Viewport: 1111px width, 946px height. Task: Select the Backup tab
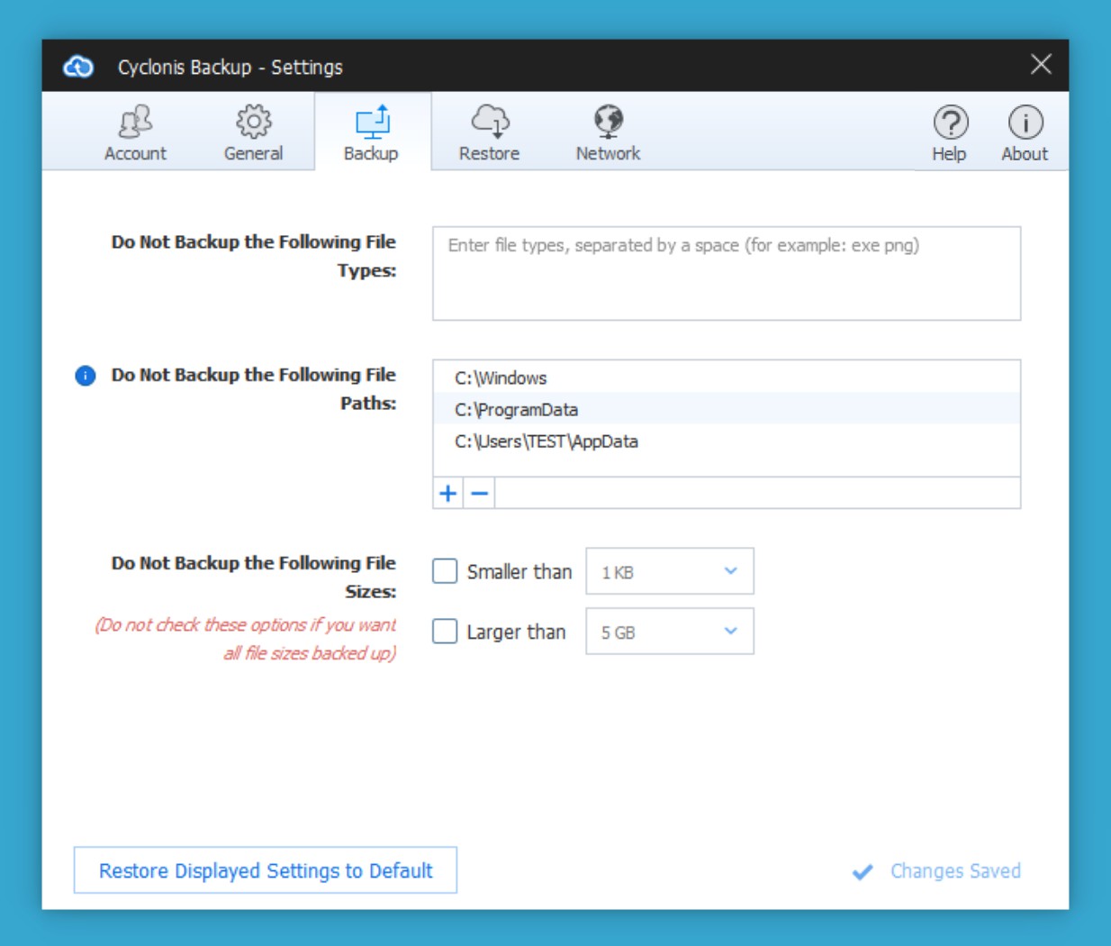pyautogui.click(x=371, y=132)
